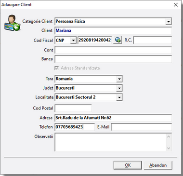Open the Categorie Client dropdown
This screenshot has width=183, height=176.
pyautogui.click(x=168, y=21)
